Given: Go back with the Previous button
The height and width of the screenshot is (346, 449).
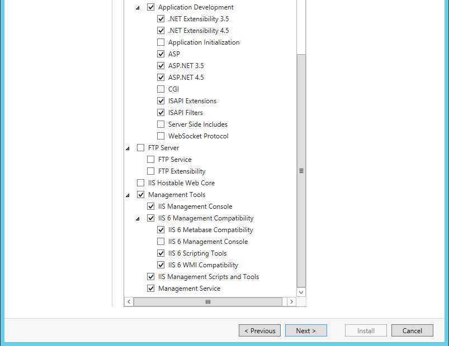Looking at the screenshot, I should click(x=259, y=330).
